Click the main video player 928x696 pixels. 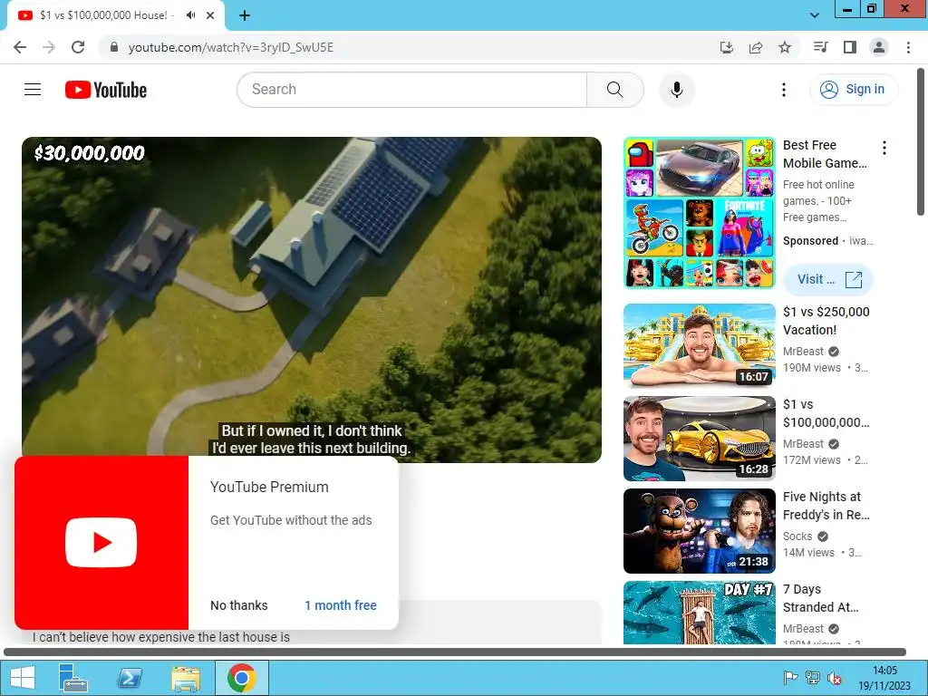point(312,299)
